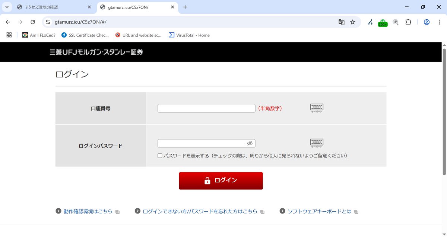The height and width of the screenshot is (237, 447).
Task: Open the Extensions puzzle icon
Action: tap(408, 22)
